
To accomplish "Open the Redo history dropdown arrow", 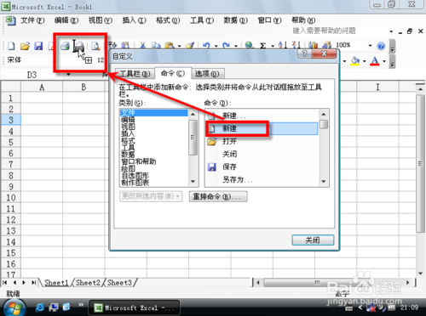I will 236,46.
